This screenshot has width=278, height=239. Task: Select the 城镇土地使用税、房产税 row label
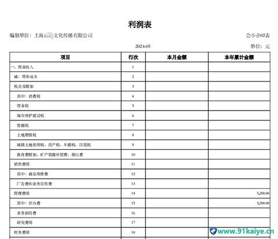tap(54, 145)
